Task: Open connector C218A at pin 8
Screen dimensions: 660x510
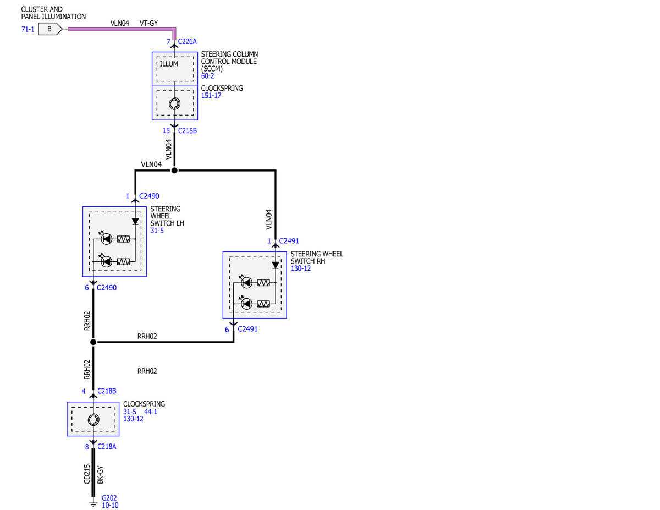Action: (x=107, y=447)
